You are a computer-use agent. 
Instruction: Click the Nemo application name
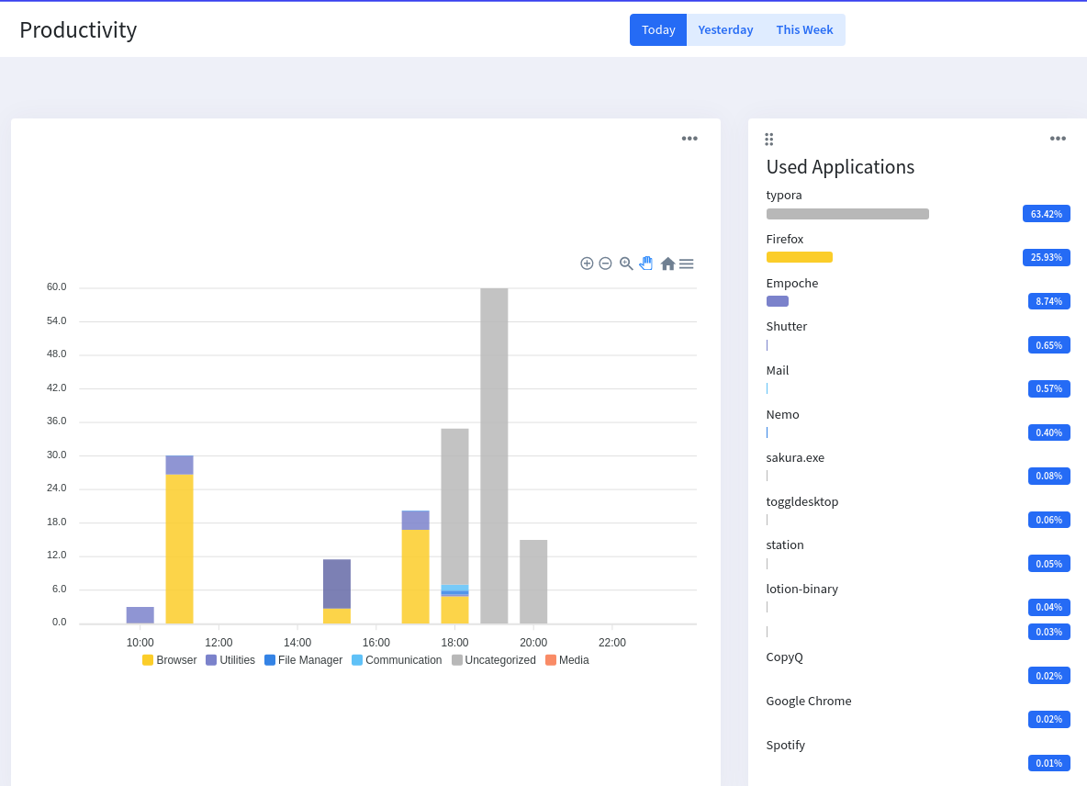(x=783, y=414)
